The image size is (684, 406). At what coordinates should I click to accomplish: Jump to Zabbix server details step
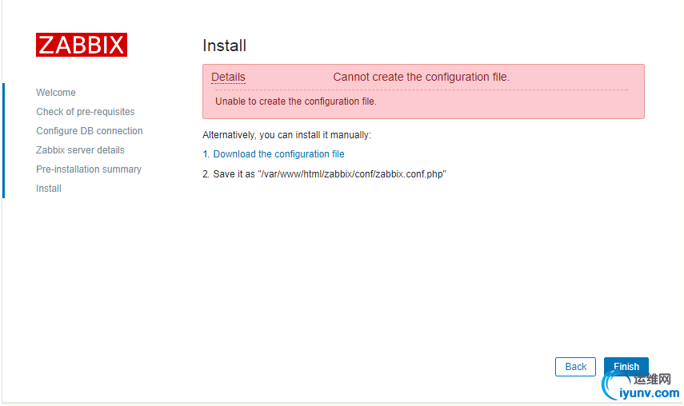[80, 150]
